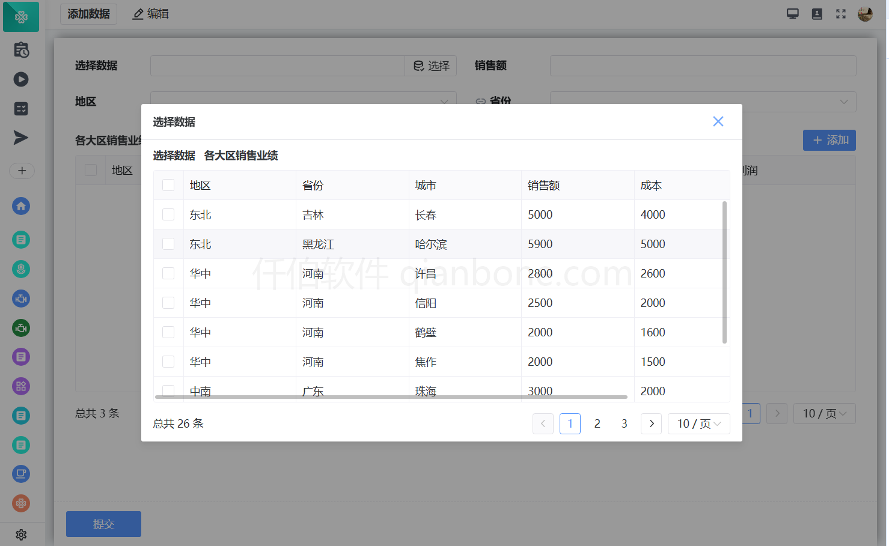
Task: Click the plus icon in the left sidebar
Action: [x=22, y=171]
